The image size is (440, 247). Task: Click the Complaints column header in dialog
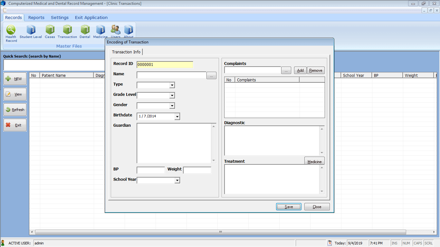coord(267,80)
